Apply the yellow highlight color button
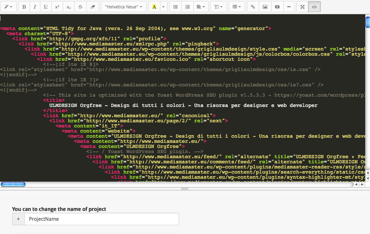This screenshot has height=234, width=370. 154,7
